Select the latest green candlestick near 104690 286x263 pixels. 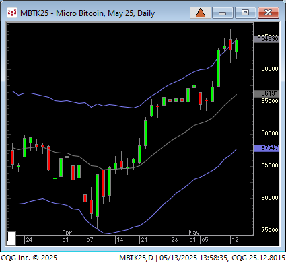[x=236, y=46]
